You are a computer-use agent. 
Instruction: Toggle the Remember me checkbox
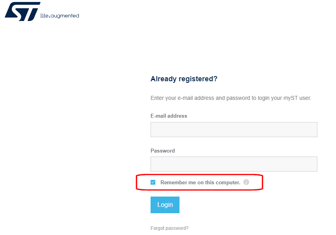[153, 182]
